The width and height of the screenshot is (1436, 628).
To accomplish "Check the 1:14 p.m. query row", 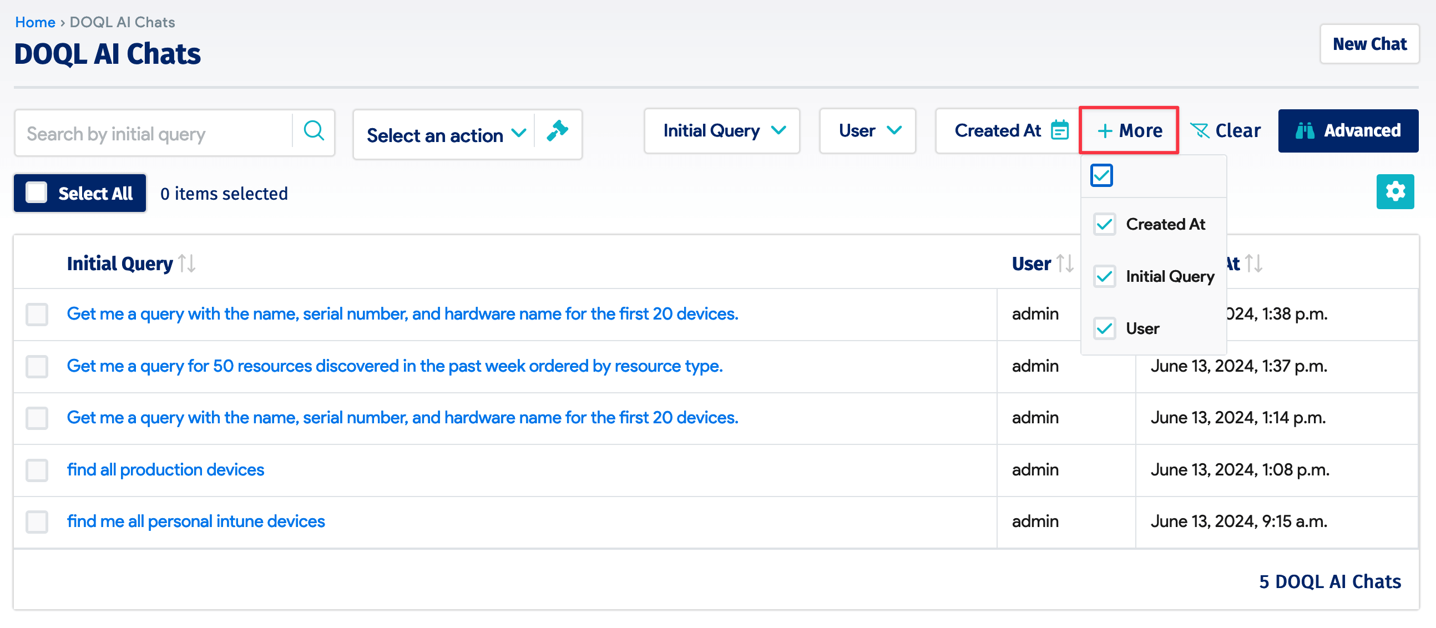I will [37, 418].
